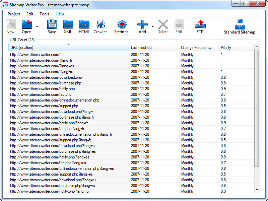Generate the sitemap with the XML icon

coord(68,24)
